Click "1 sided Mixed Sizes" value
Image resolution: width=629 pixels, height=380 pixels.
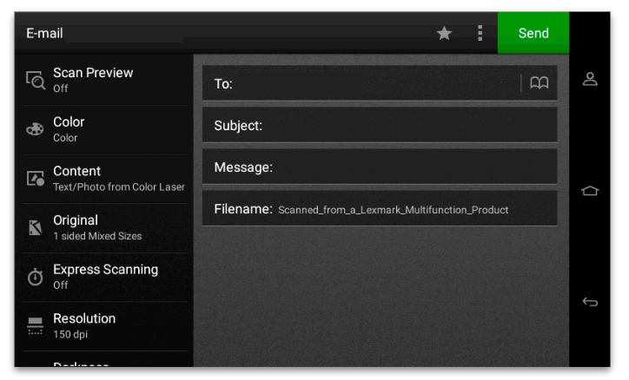tap(97, 236)
